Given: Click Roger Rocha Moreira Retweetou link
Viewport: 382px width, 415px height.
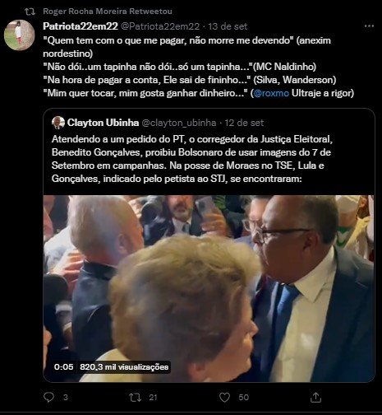Looking at the screenshot, I should pos(108,12).
